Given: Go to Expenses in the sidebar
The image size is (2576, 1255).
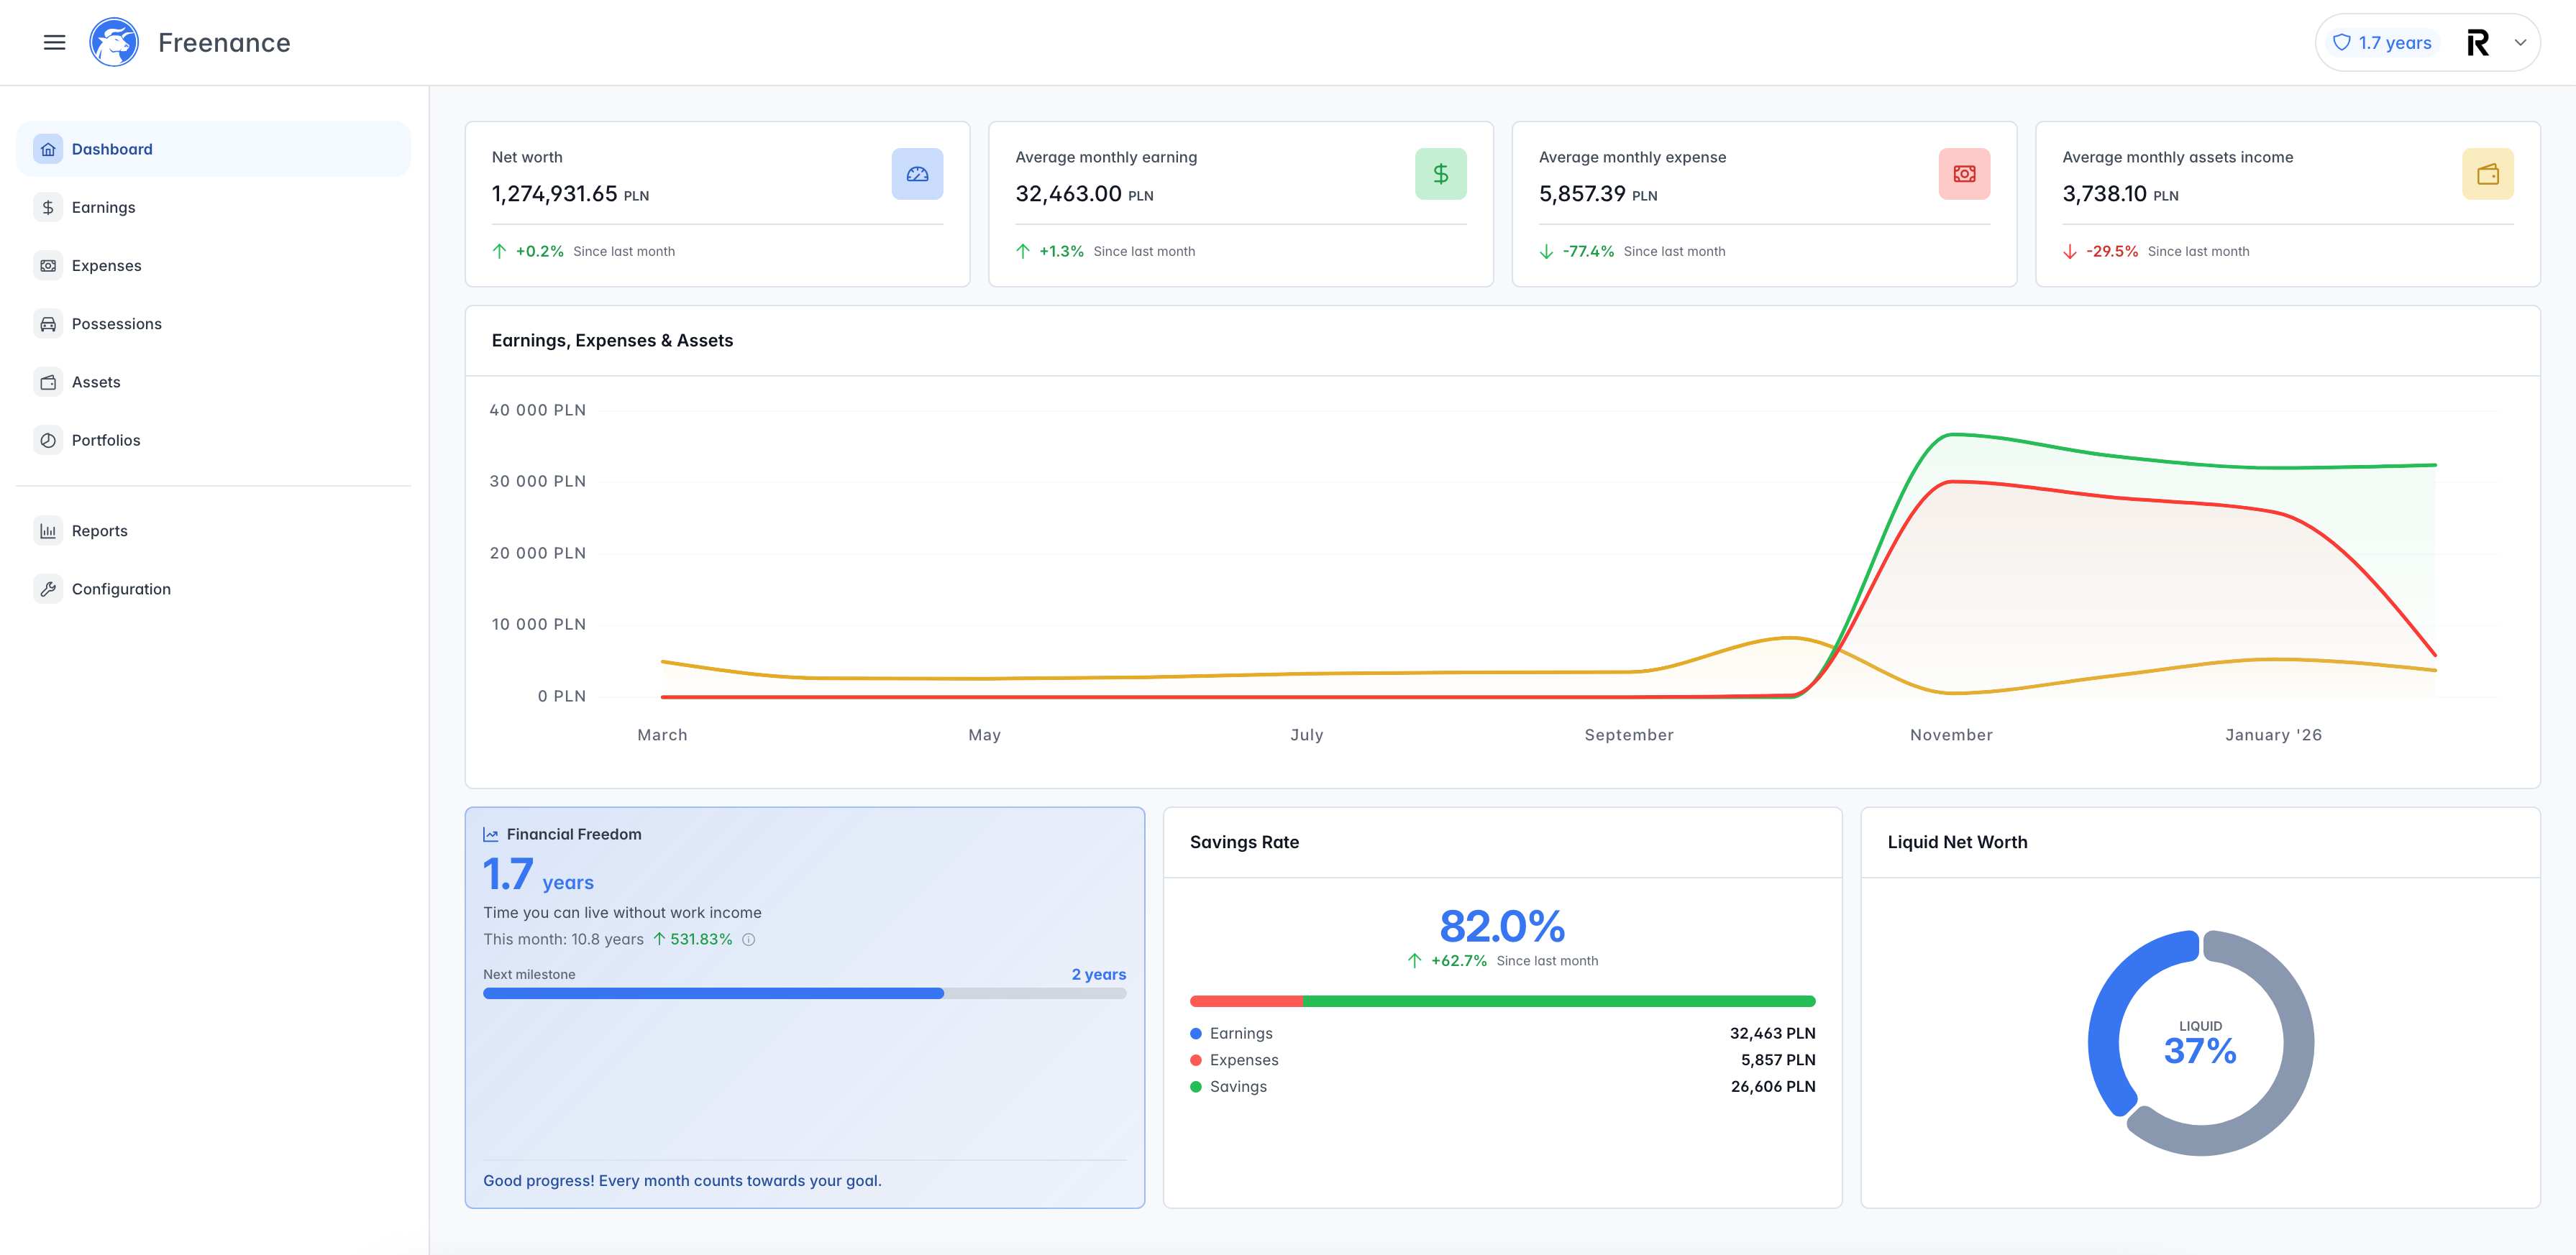Looking at the screenshot, I should click(106, 265).
